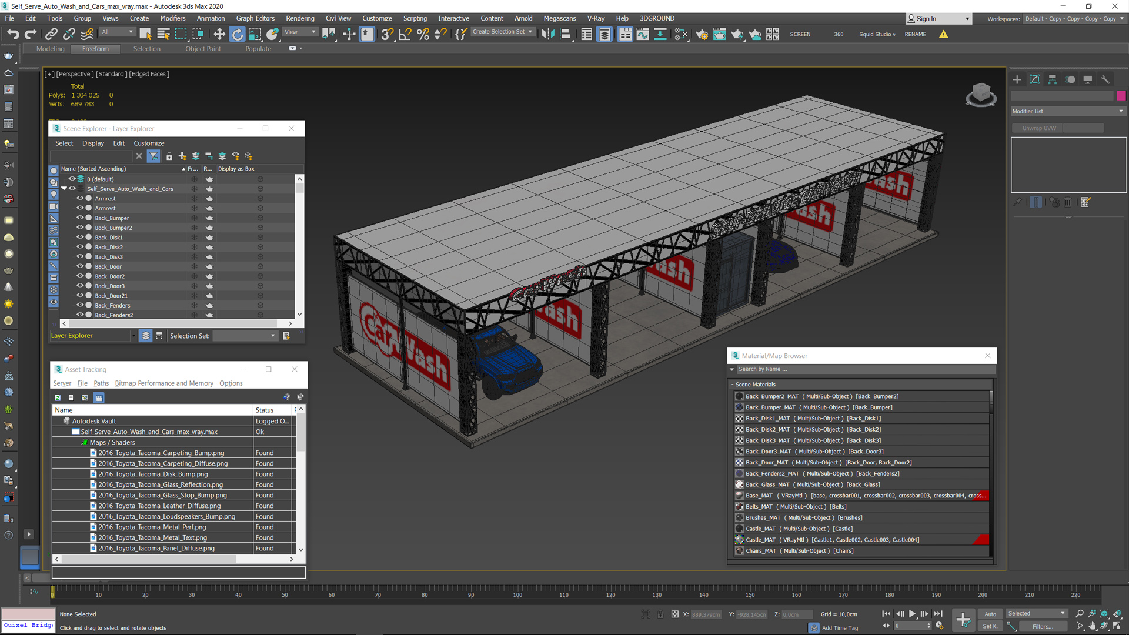Activate the Select and Link tool
This screenshot has height=635, width=1129.
51,34
